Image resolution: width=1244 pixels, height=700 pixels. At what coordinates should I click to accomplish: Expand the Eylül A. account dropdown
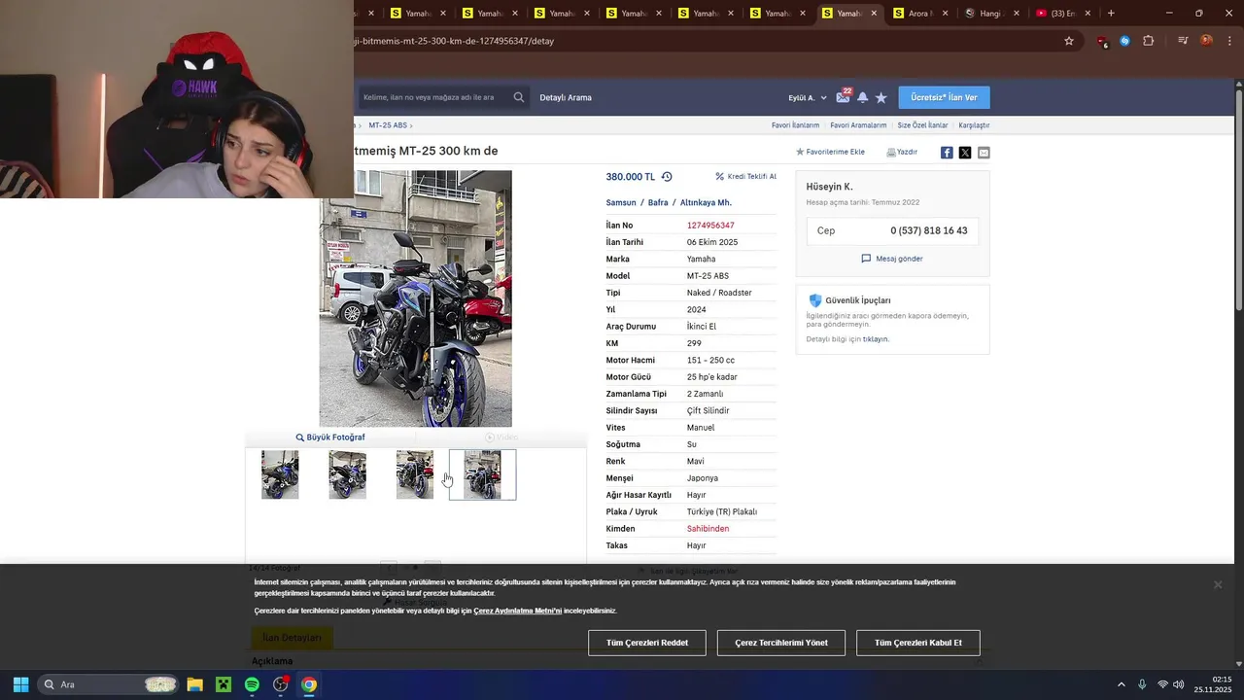[808, 97]
